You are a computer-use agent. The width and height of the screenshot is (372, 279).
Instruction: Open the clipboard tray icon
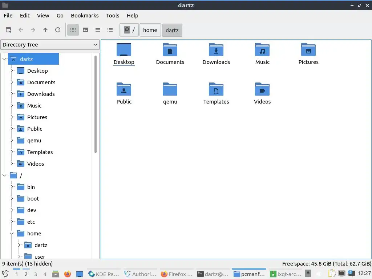[332, 274]
